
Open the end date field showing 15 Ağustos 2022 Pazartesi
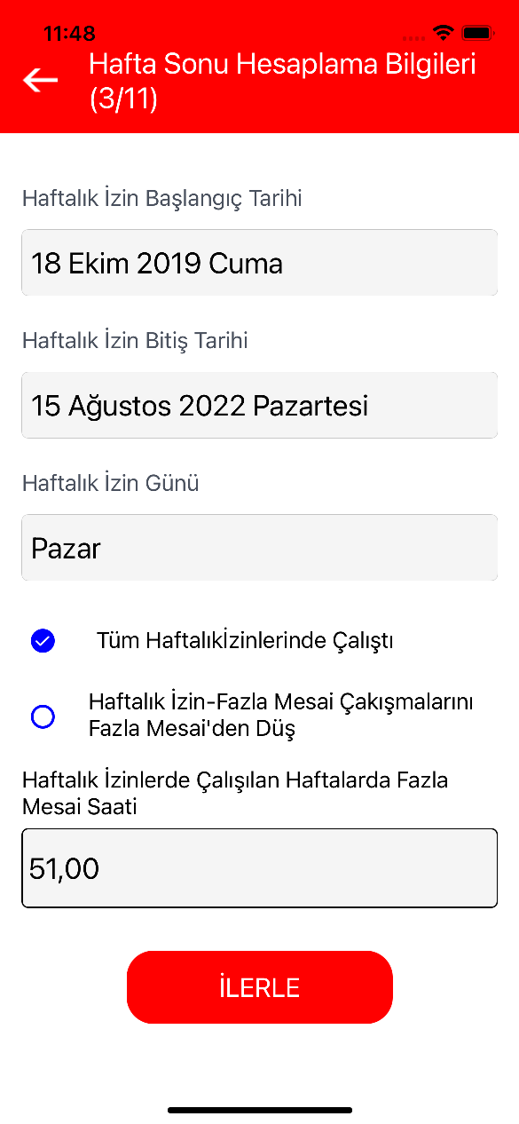pyautogui.click(x=259, y=406)
